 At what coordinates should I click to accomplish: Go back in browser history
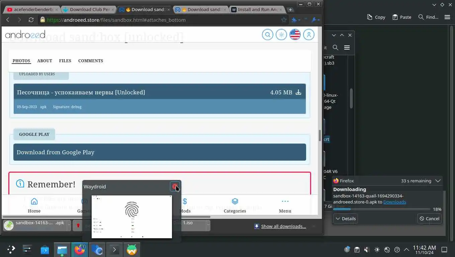tap(8, 20)
